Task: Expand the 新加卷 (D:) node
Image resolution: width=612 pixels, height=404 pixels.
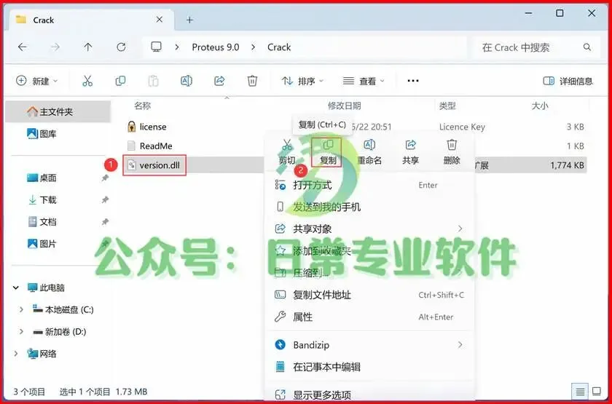Action: [21, 332]
